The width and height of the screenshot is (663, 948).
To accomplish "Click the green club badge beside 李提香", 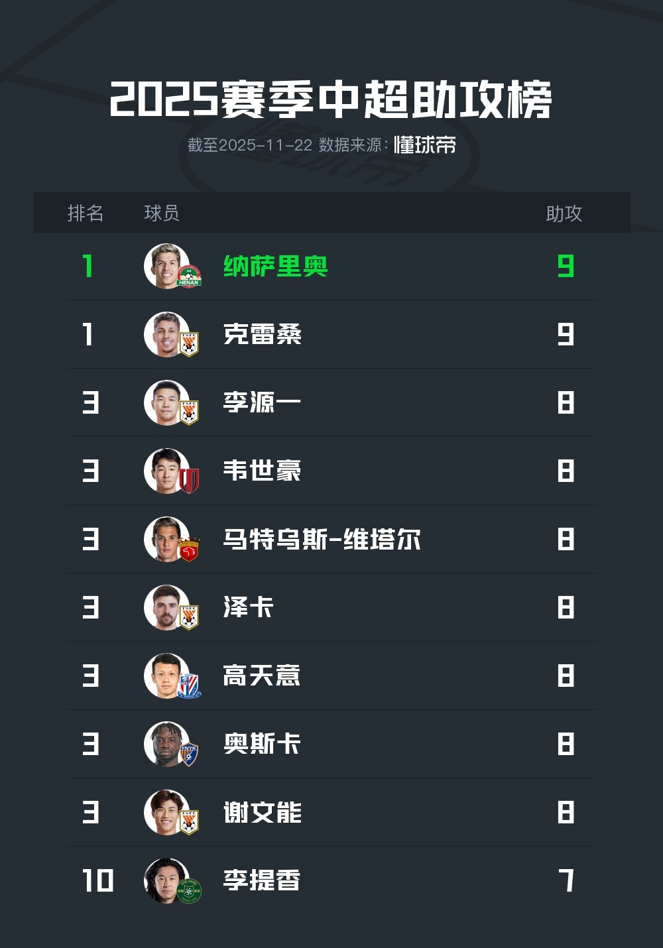I will tap(189, 891).
